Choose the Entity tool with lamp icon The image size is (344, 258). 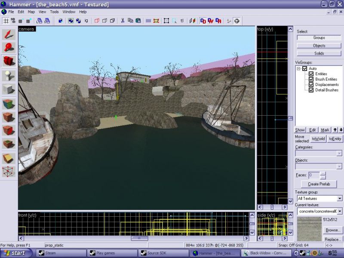[x=9, y=75]
